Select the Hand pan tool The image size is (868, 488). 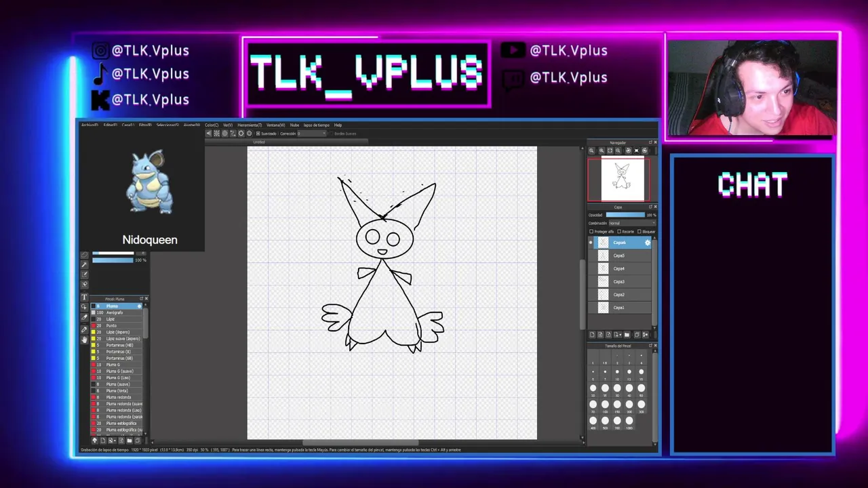click(x=84, y=340)
